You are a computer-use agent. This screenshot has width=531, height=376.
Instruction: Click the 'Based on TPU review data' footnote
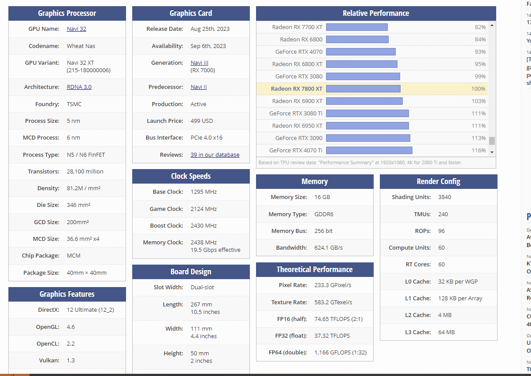coord(360,162)
